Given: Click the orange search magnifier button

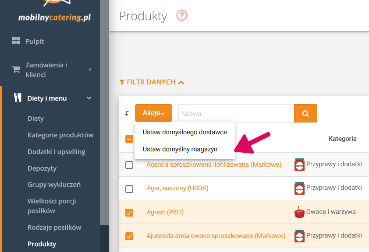Looking at the screenshot, I should pyautogui.click(x=305, y=113).
